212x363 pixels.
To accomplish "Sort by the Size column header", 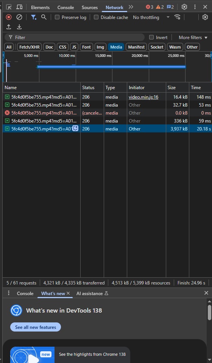I will [x=177, y=88].
